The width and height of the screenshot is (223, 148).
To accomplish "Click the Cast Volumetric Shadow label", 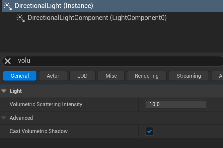I will 38,131.
